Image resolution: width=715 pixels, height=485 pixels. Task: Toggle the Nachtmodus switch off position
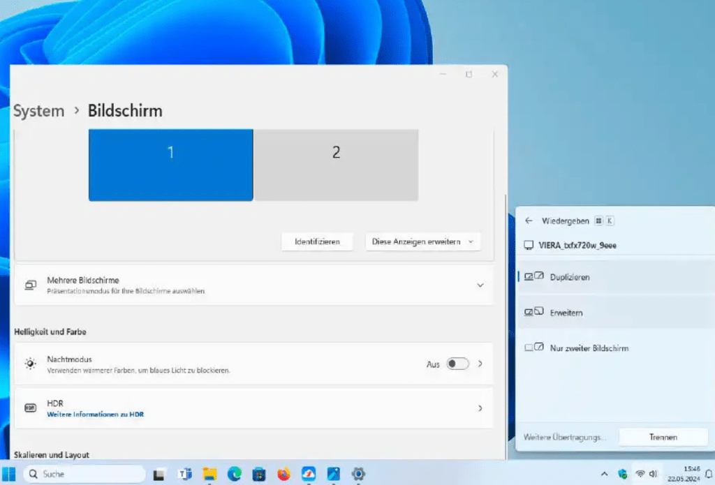tap(459, 364)
